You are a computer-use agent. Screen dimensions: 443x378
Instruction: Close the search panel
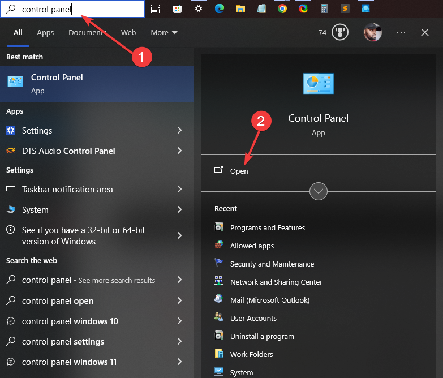click(x=425, y=32)
